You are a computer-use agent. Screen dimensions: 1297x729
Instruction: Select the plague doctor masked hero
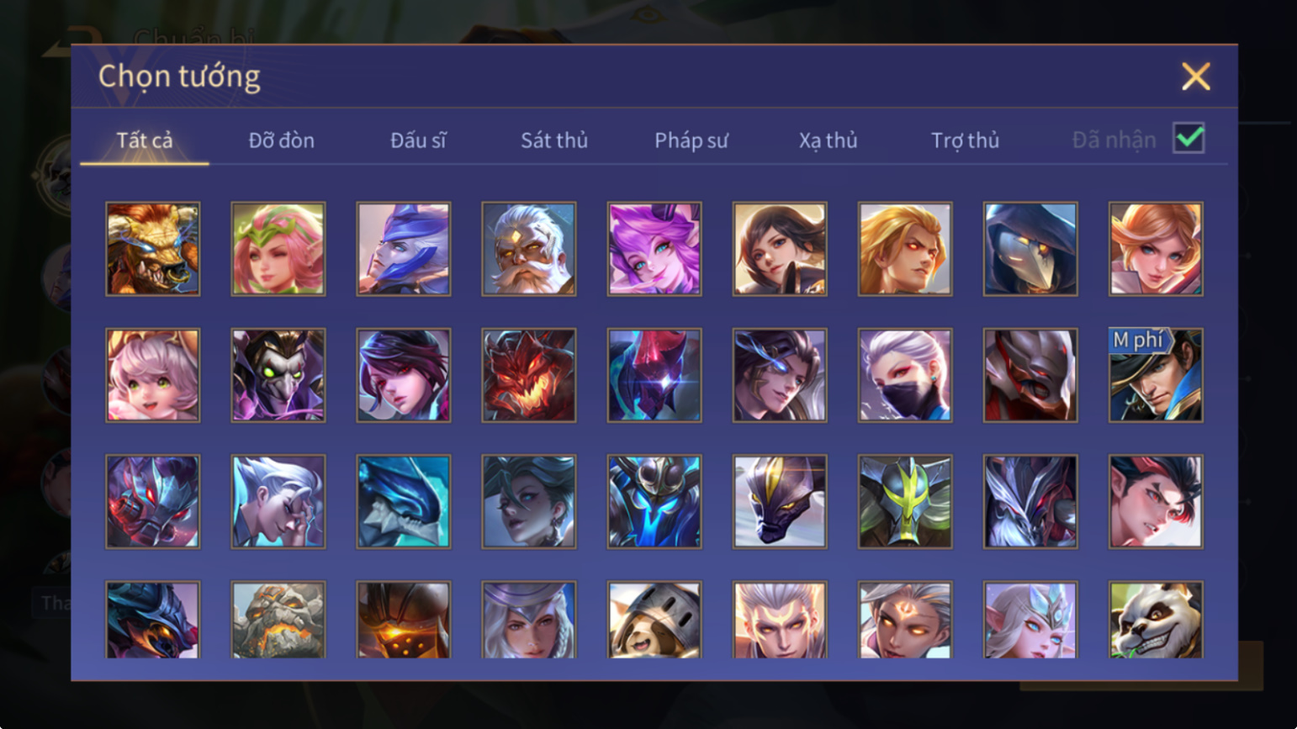[x=1030, y=249]
